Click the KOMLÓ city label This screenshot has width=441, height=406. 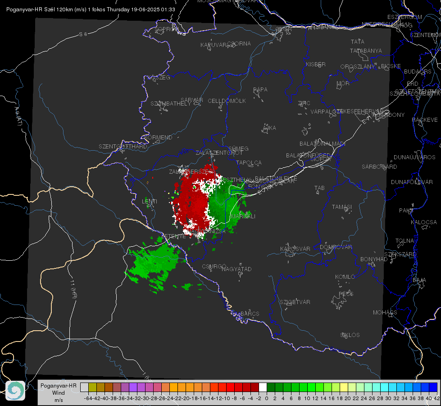tap(345, 277)
